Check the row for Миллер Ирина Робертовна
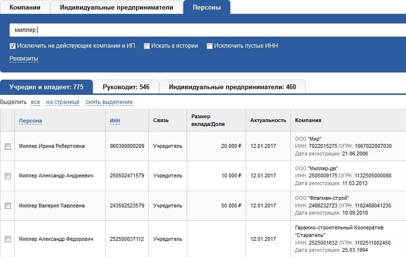The image size is (406, 257). (x=8, y=146)
